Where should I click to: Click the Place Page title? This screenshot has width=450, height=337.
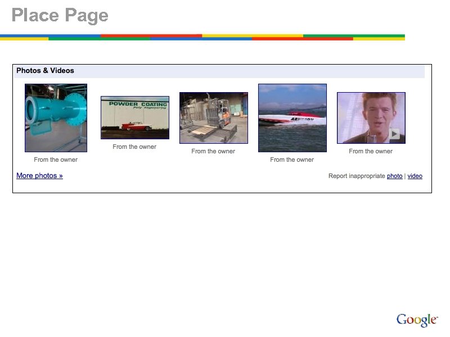click(60, 16)
